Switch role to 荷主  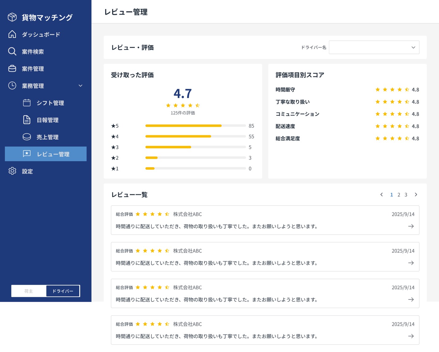(x=29, y=291)
